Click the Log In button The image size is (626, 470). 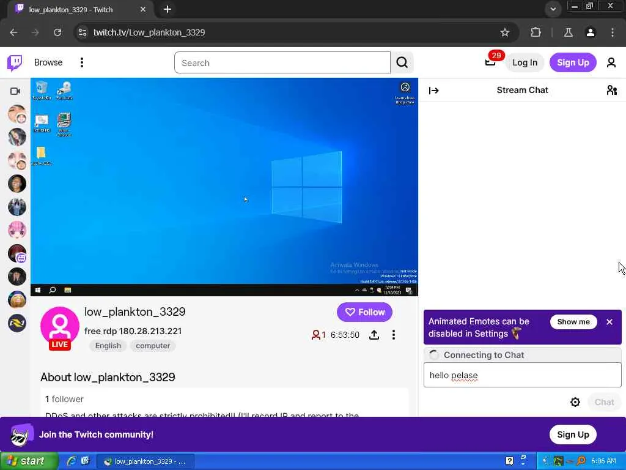525,62
